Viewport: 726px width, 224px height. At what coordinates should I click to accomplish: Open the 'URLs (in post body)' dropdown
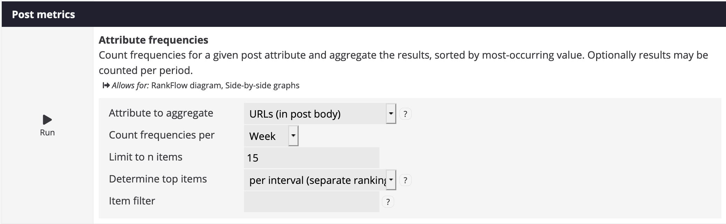tap(320, 114)
